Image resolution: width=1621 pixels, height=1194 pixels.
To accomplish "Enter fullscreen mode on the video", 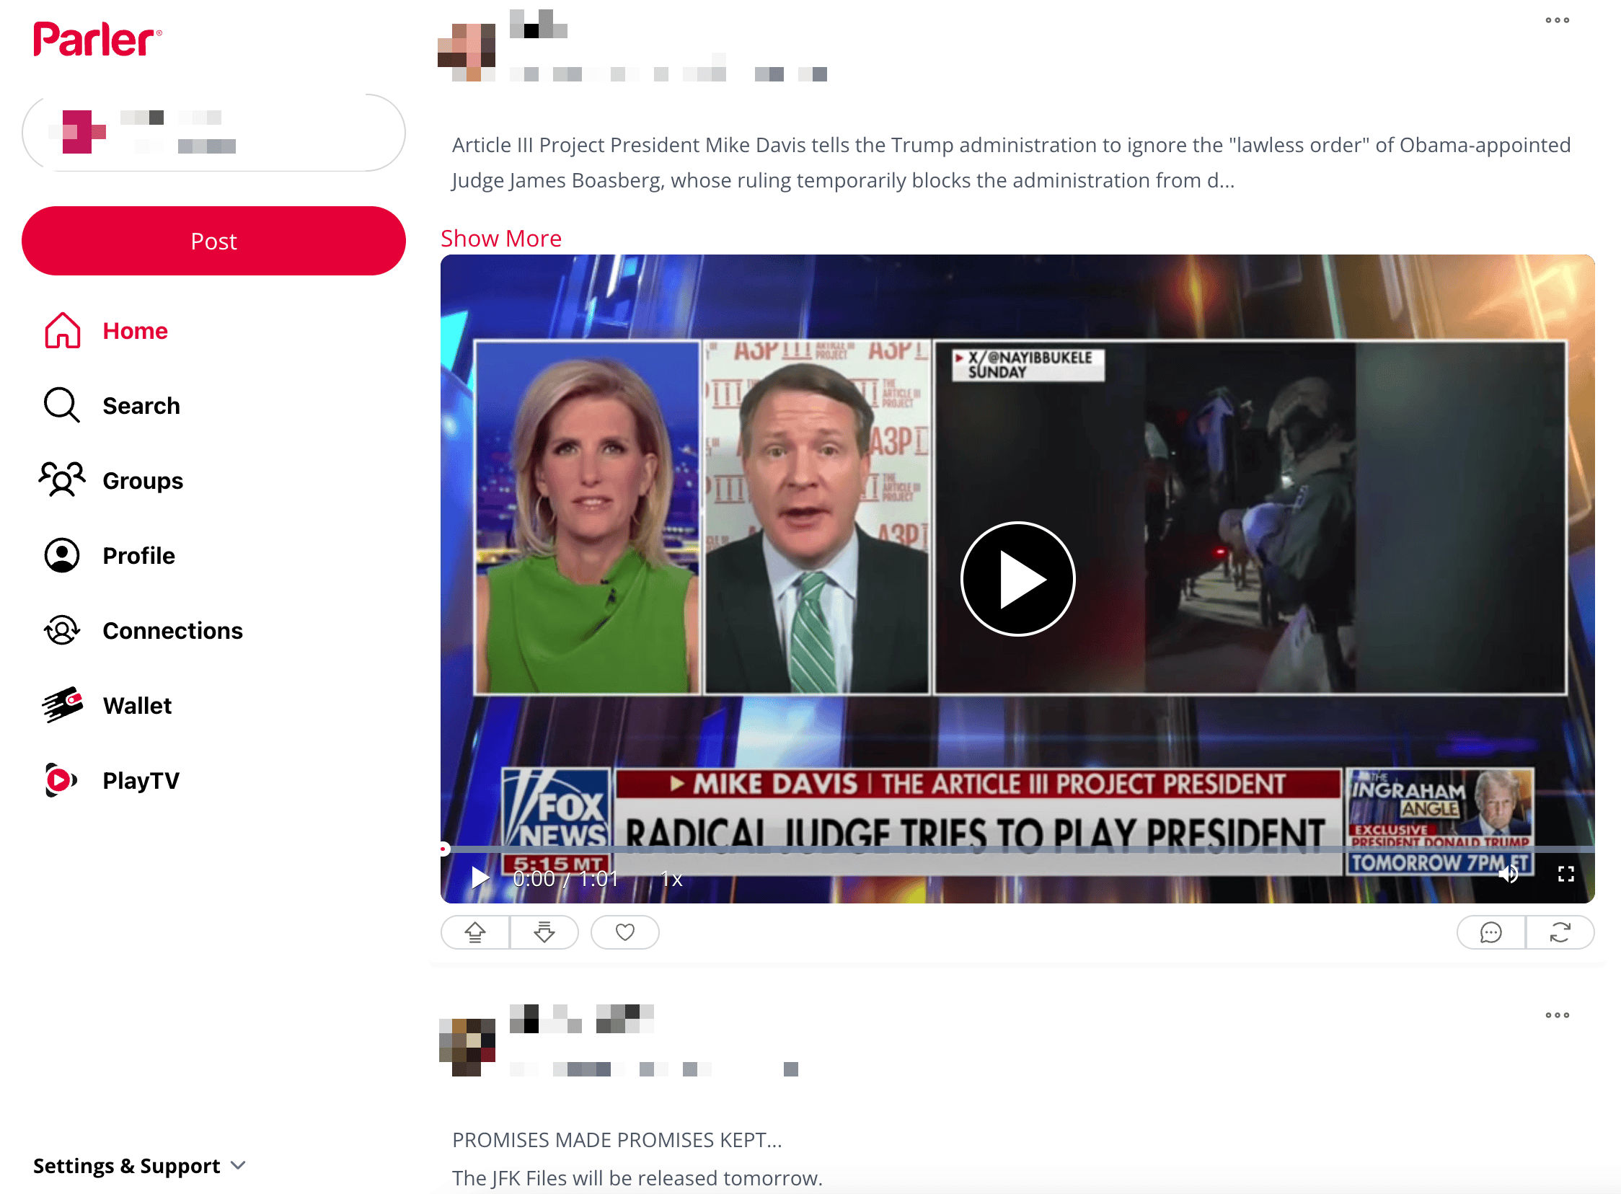I will pos(1565,875).
